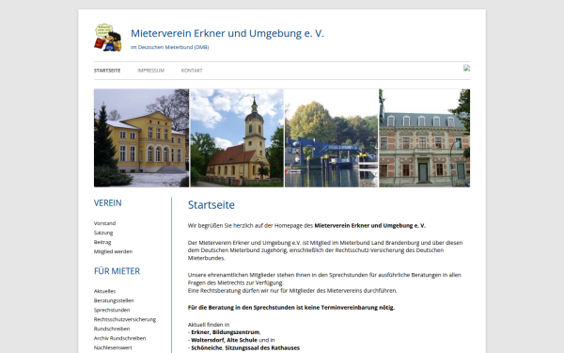564x353 pixels.
Task: Click the Startseite page heading
Action: tap(211, 205)
